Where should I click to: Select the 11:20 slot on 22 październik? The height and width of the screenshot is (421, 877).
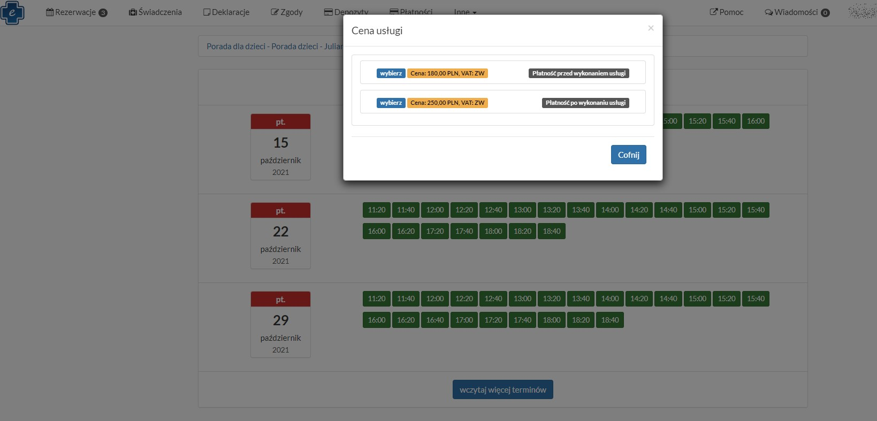377,210
